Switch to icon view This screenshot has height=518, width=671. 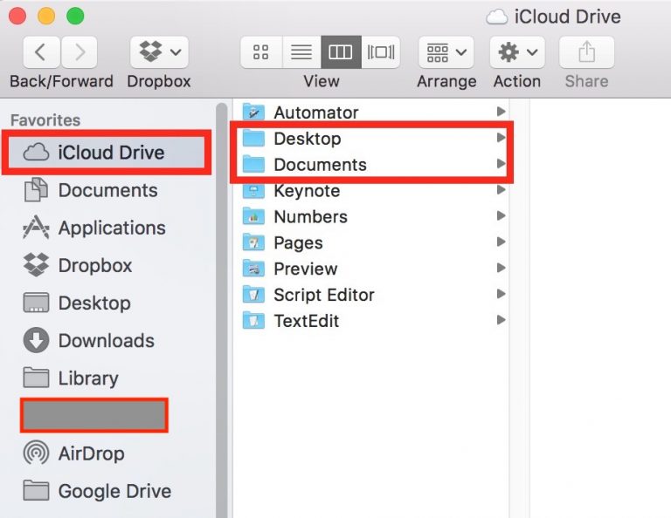coord(261,52)
